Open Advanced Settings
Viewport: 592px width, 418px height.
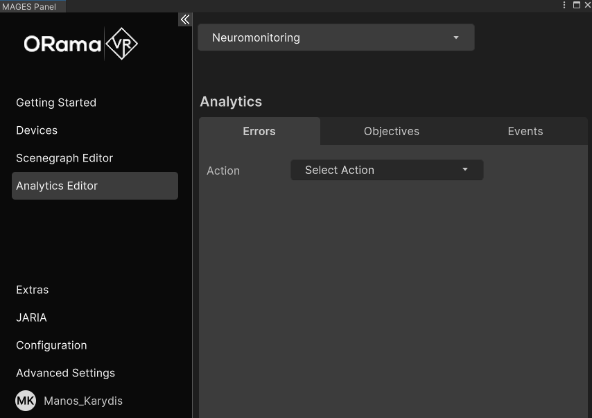click(x=65, y=373)
